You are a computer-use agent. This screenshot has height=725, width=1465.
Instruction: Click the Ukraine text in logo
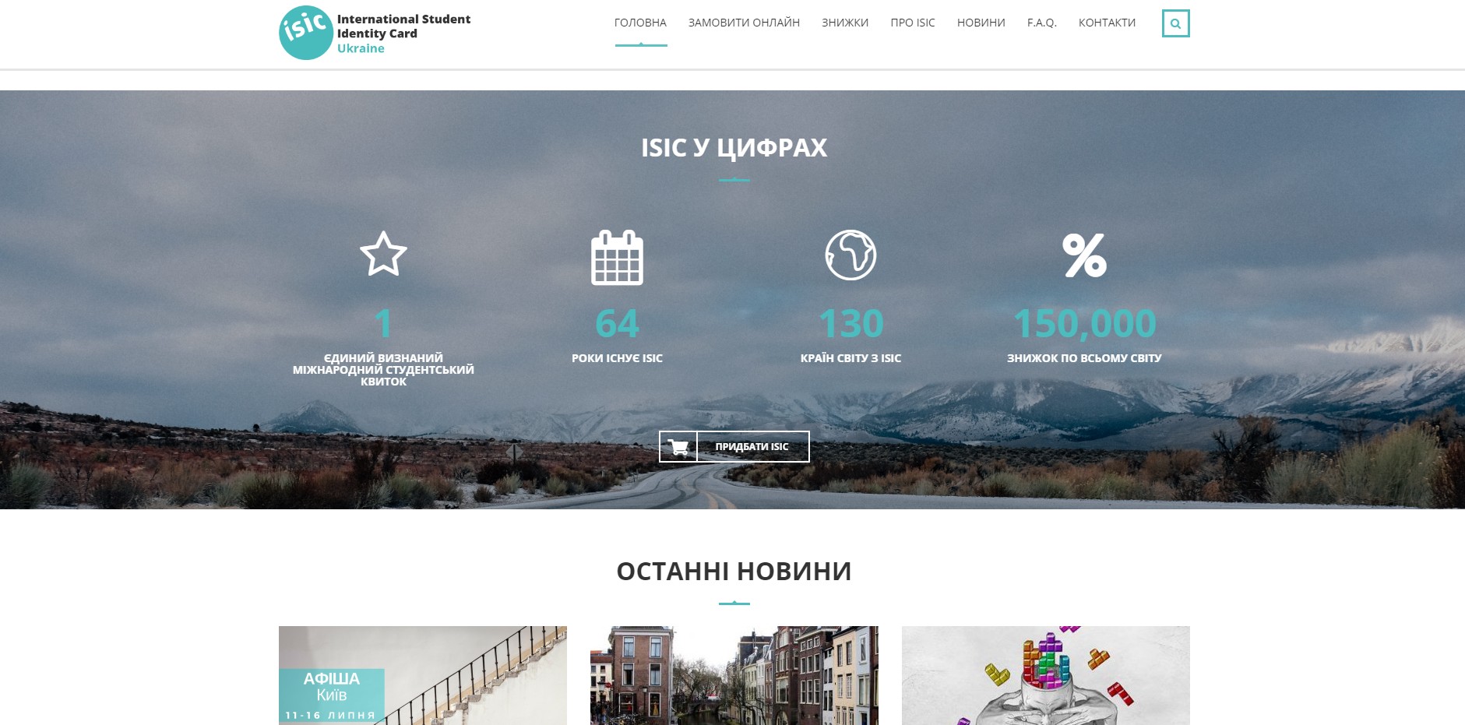click(361, 48)
